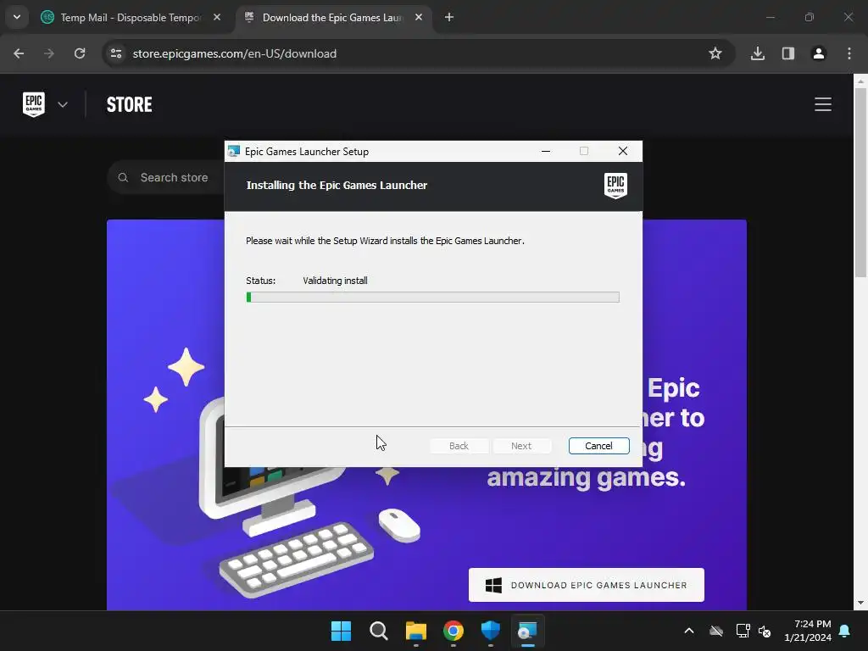Open Google Chrome from taskbar
Screen dimensions: 868x651
pos(453,631)
